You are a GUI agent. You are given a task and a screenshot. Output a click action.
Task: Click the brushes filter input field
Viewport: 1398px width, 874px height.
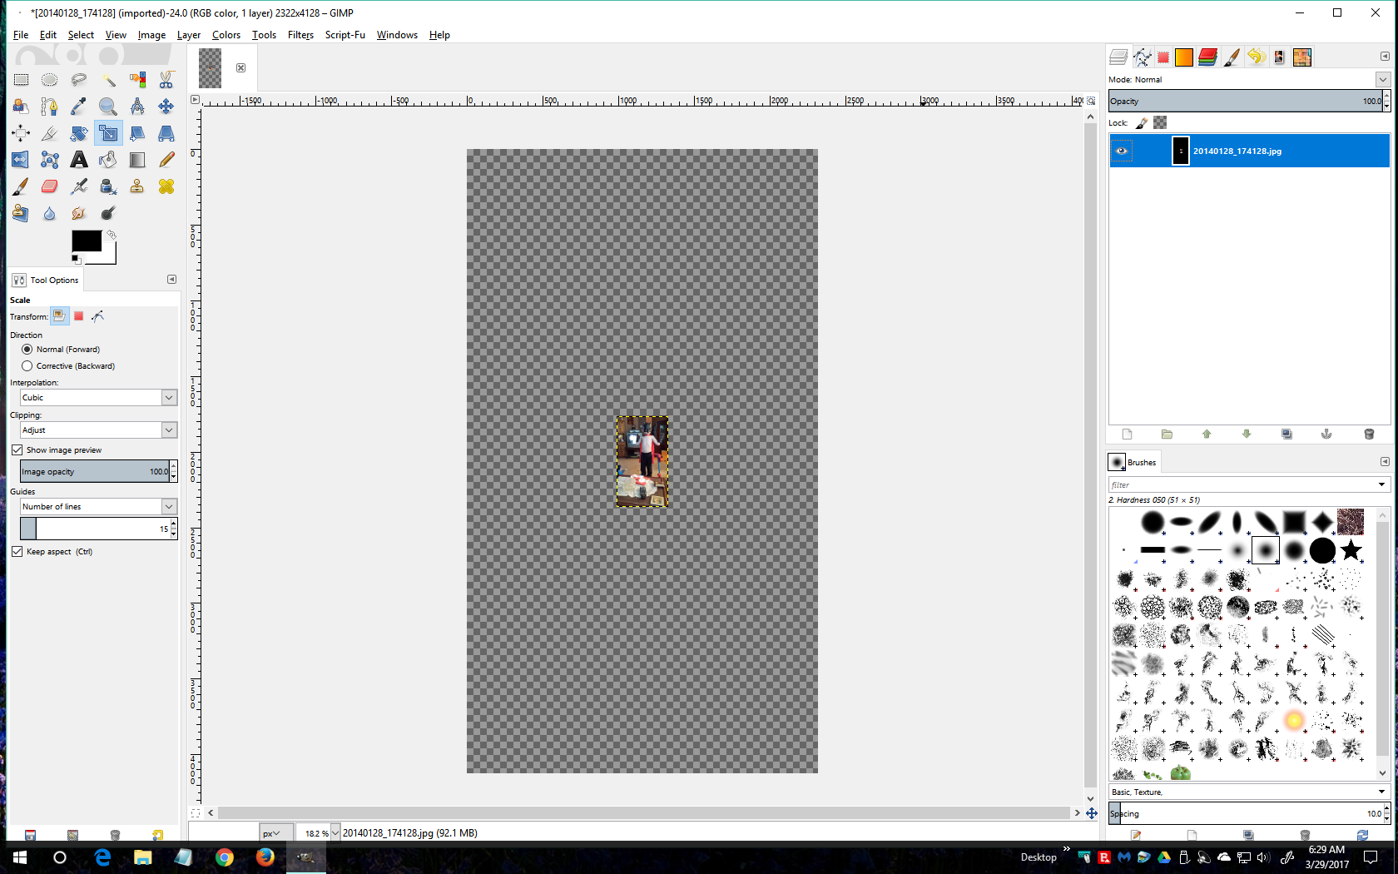(1242, 484)
